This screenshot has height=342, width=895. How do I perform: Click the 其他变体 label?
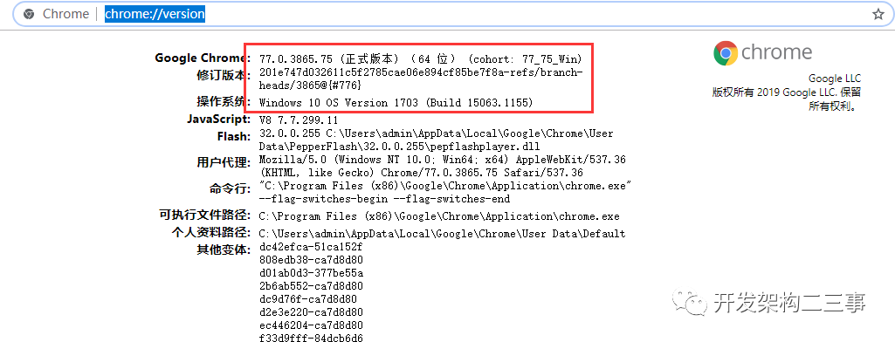point(224,250)
